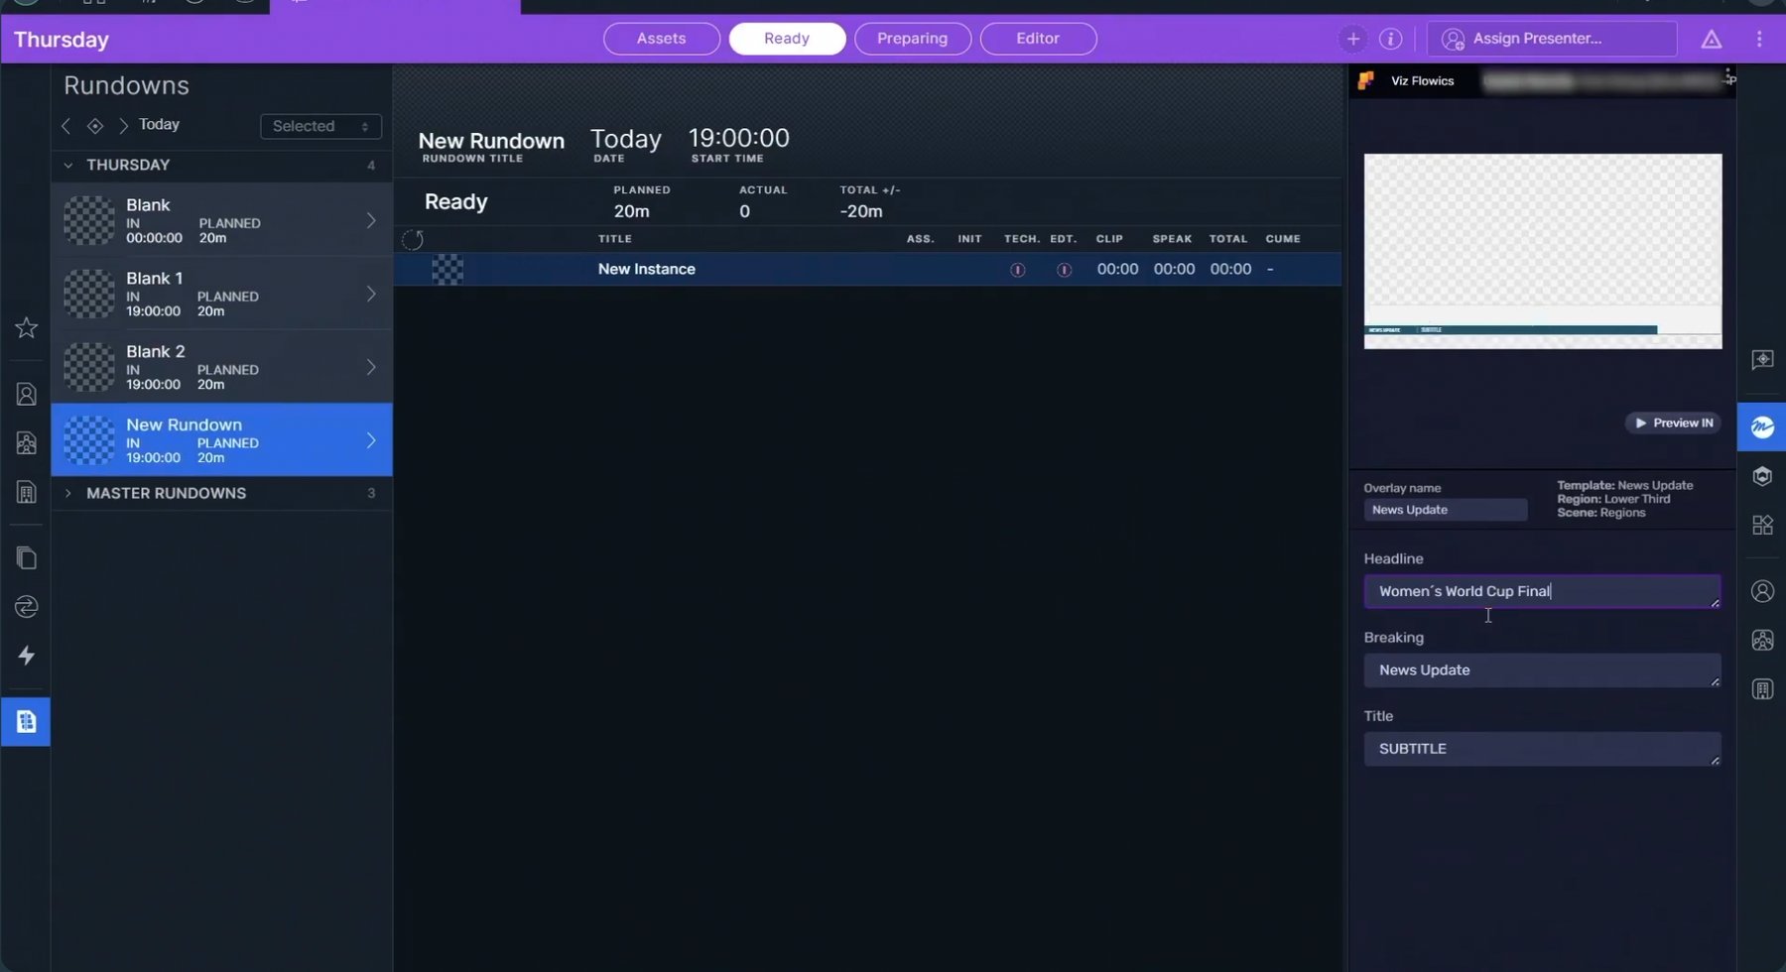Expand the MASTER RUNDOWNS group
The image size is (1786, 972).
(x=68, y=493)
